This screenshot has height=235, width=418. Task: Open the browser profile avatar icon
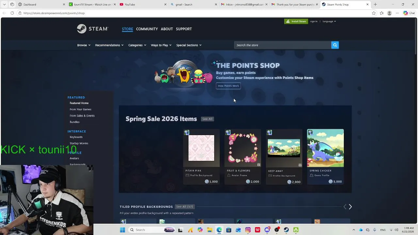click(x=389, y=13)
